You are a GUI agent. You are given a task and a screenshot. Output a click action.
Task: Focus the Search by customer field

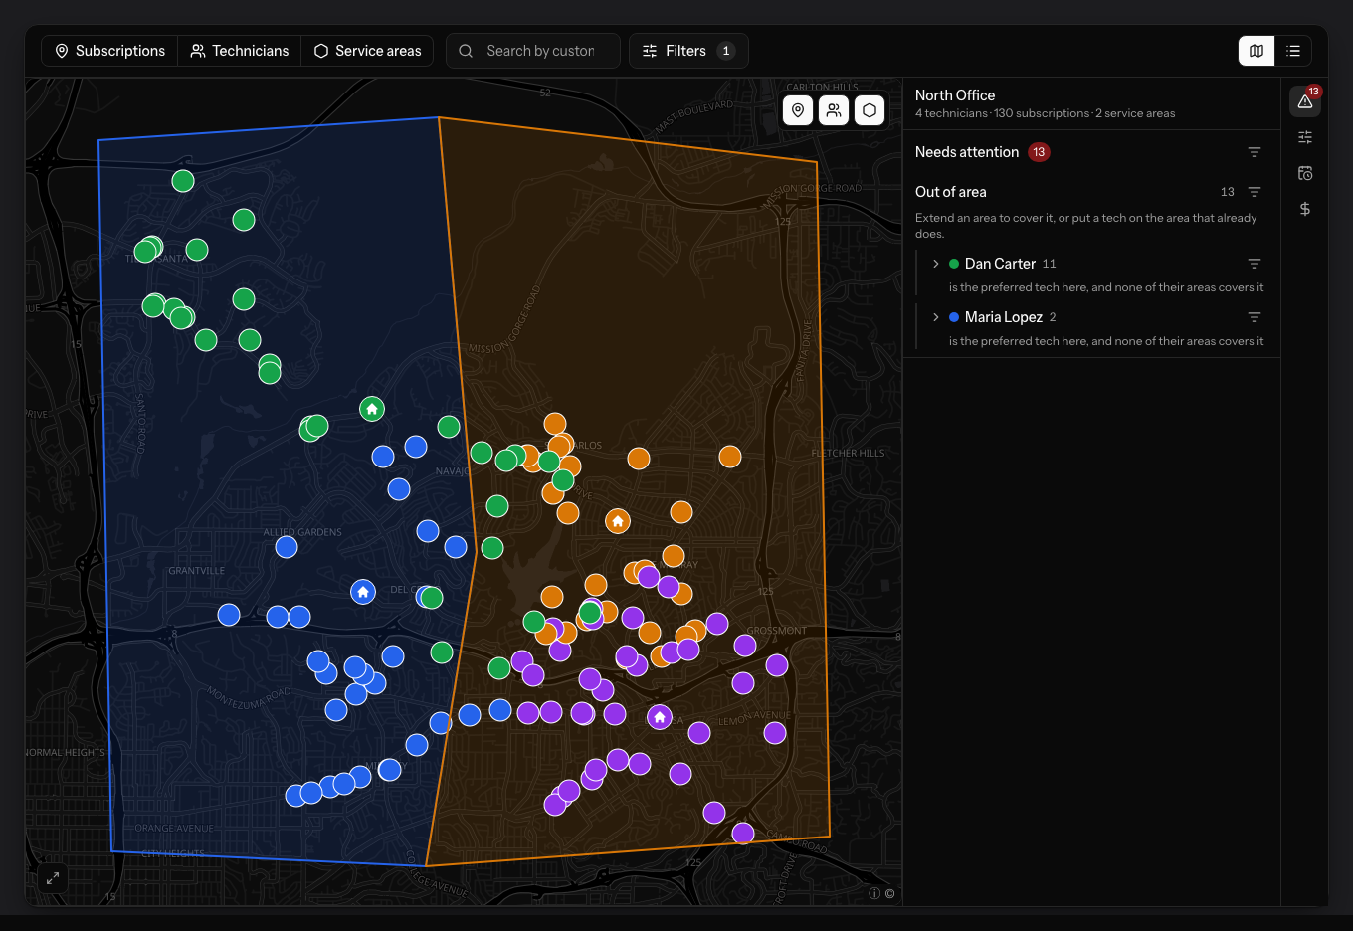click(533, 51)
